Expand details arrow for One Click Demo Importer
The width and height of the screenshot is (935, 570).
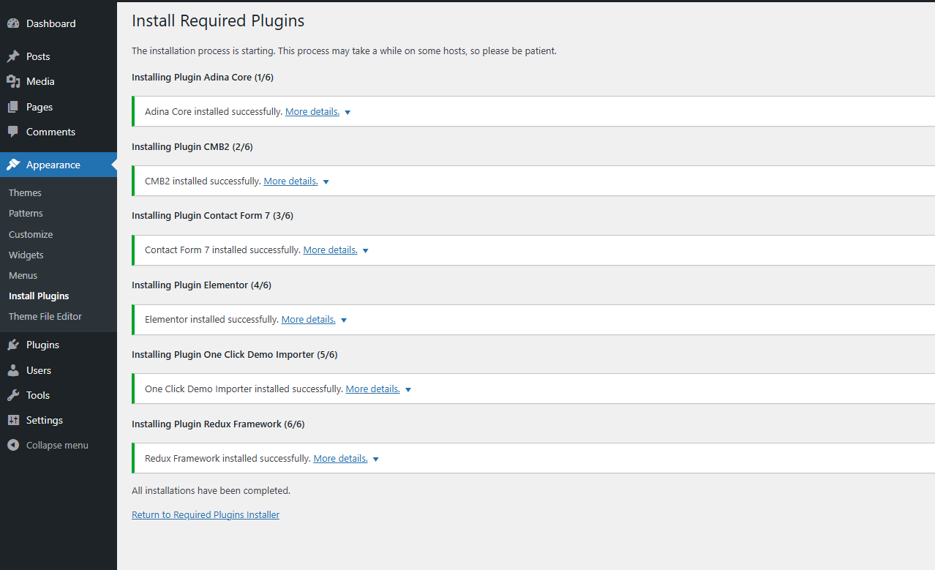point(408,390)
